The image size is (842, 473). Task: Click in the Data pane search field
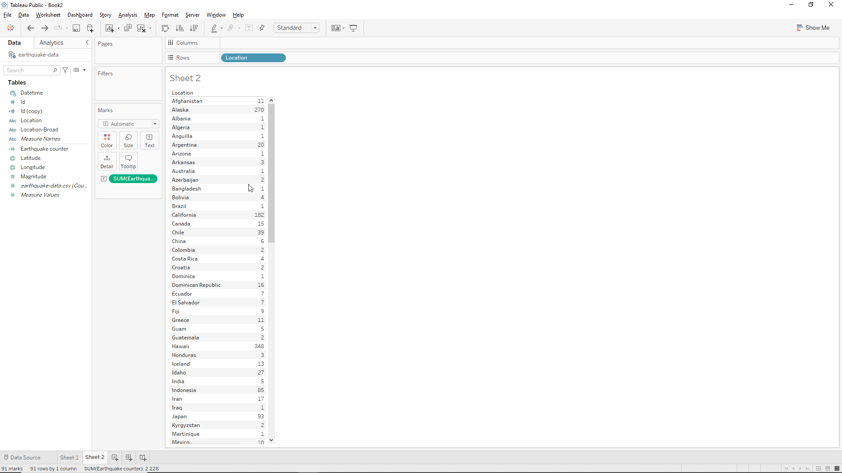click(29, 70)
